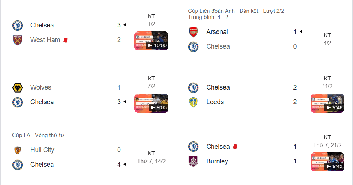Click the Leeds club crest

pyautogui.click(x=193, y=102)
